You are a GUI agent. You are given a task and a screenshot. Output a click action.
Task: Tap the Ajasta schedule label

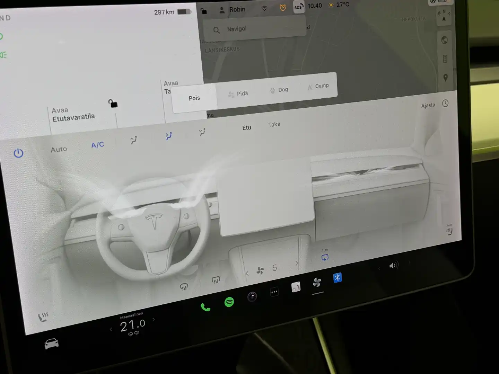(x=428, y=105)
